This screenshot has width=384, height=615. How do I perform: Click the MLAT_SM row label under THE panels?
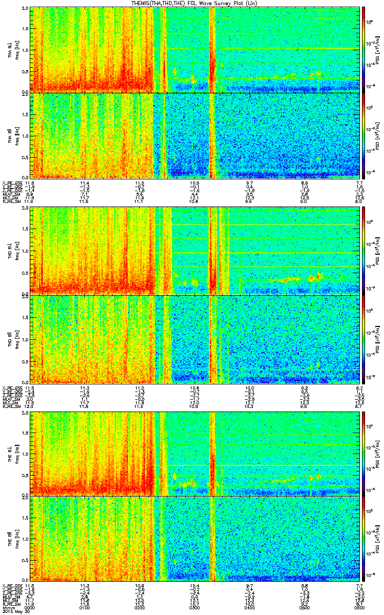point(11,598)
